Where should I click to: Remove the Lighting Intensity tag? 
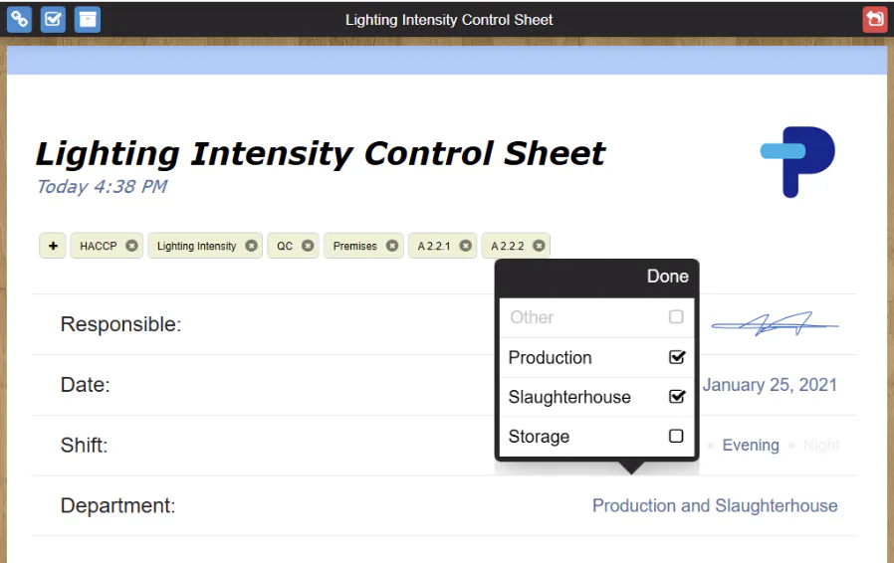point(251,246)
